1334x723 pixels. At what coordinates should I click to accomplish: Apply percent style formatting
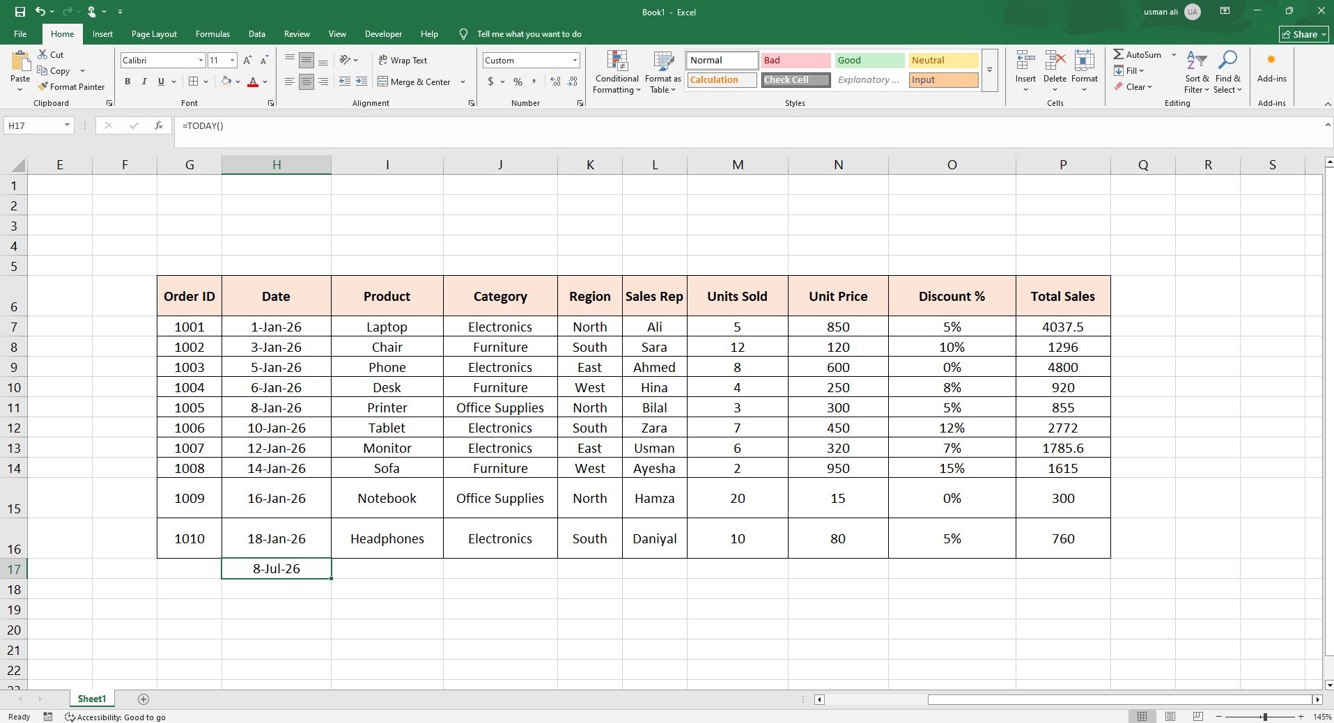[518, 81]
